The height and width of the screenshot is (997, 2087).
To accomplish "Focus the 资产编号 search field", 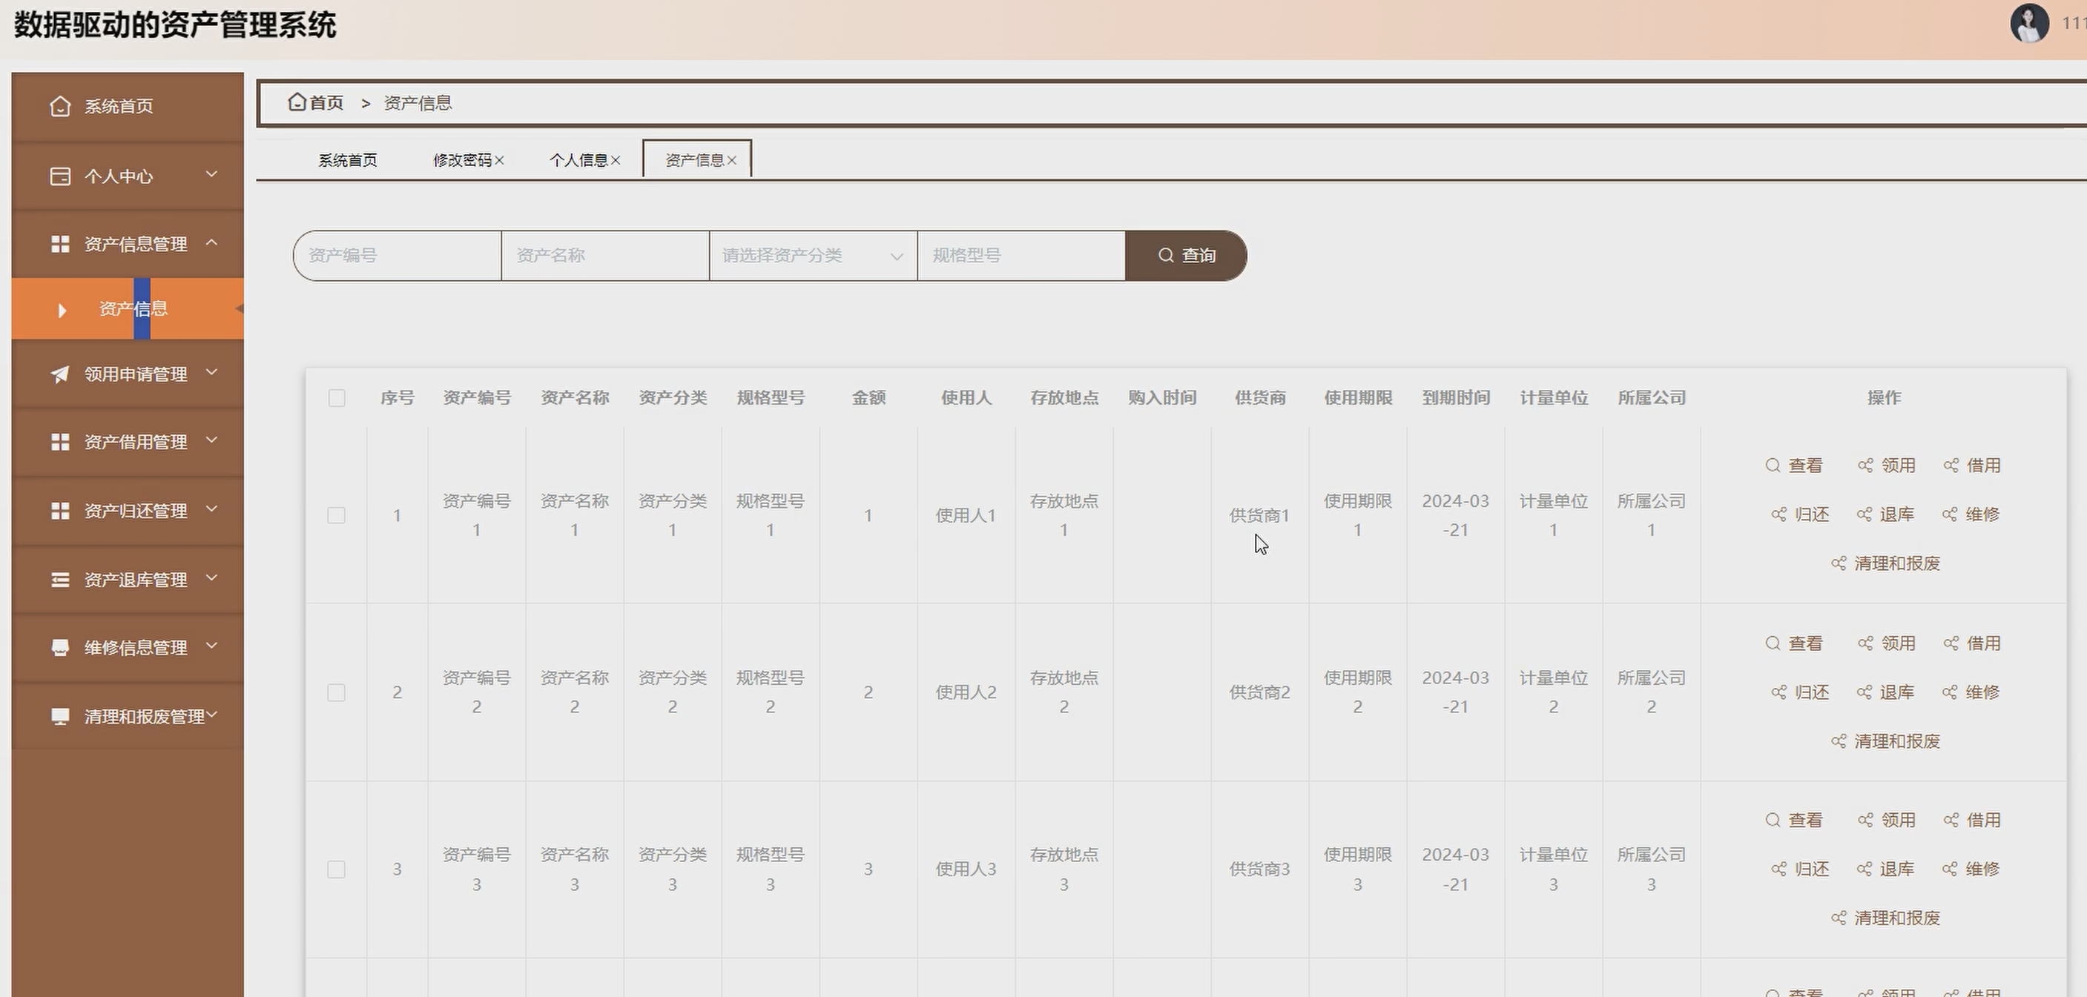I will pyautogui.click(x=397, y=255).
